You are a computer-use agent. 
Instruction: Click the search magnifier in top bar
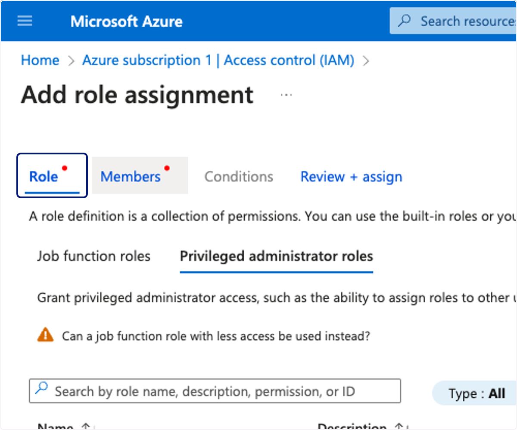[x=404, y=21]
